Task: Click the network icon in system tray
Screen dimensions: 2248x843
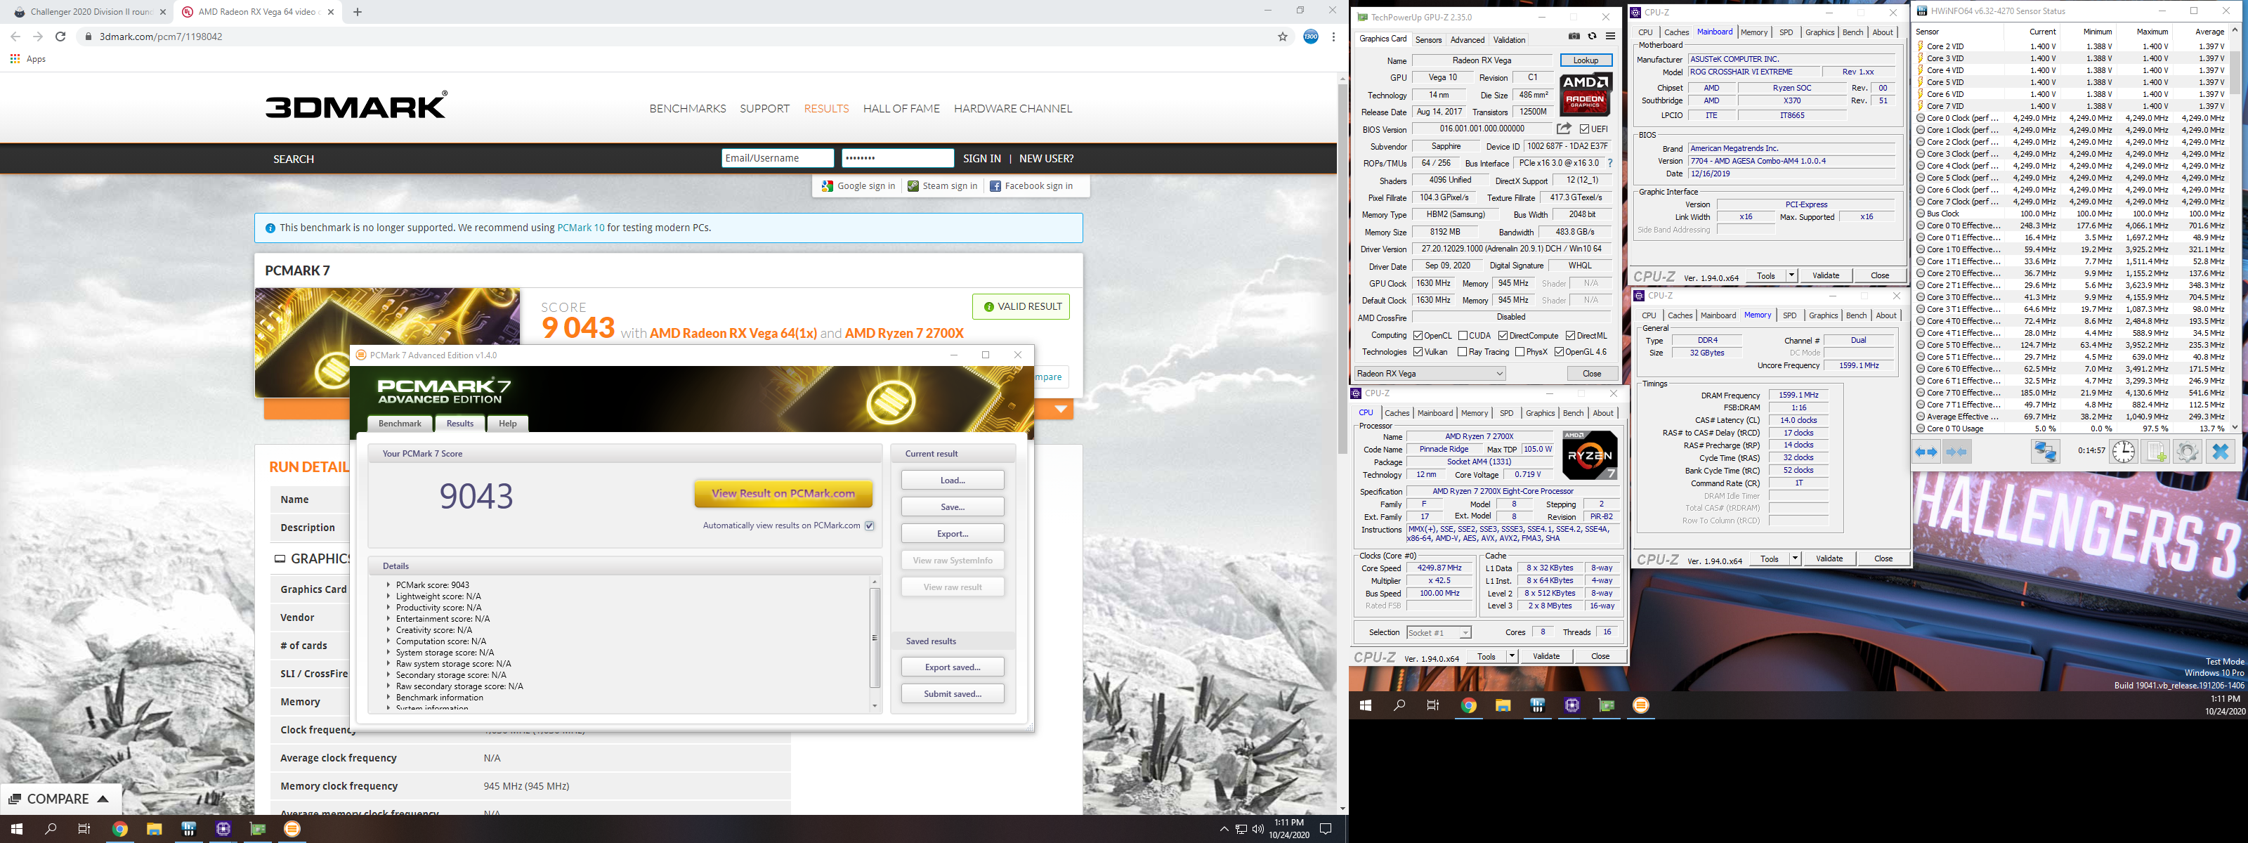Action: pyautogui.click(x=1241, y=829)
